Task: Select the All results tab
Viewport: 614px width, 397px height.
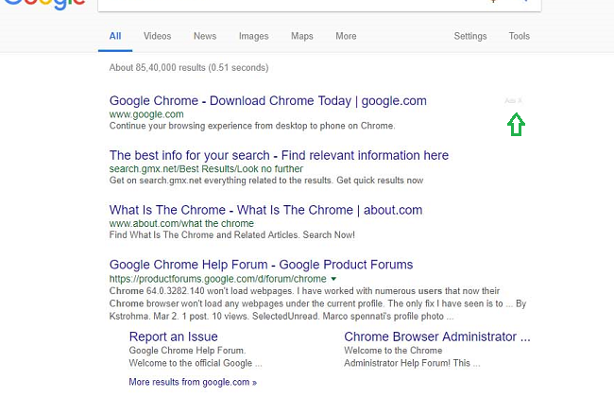Action: pyautogui.click(x=115, y=37)
